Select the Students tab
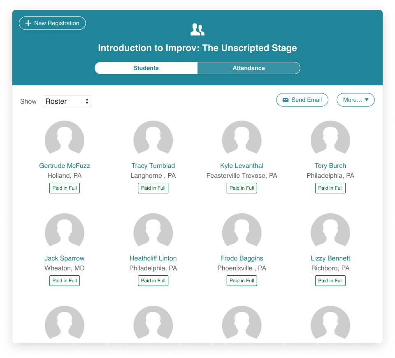 pyautogui.click(x=146, y=67)
